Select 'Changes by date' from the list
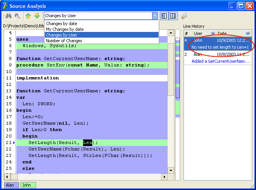This screenshot has width=256, height=190. [61, 24]
